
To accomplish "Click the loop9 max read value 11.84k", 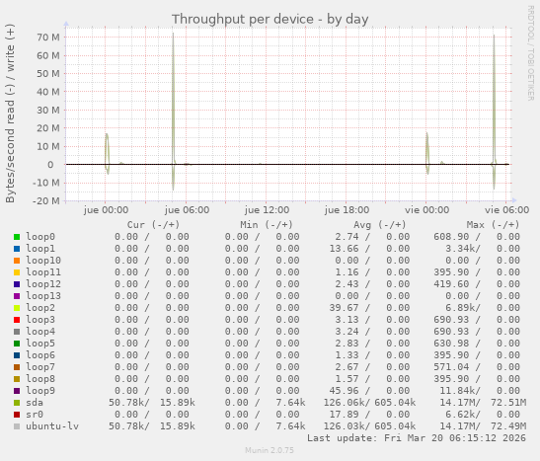I will (457, 391).
